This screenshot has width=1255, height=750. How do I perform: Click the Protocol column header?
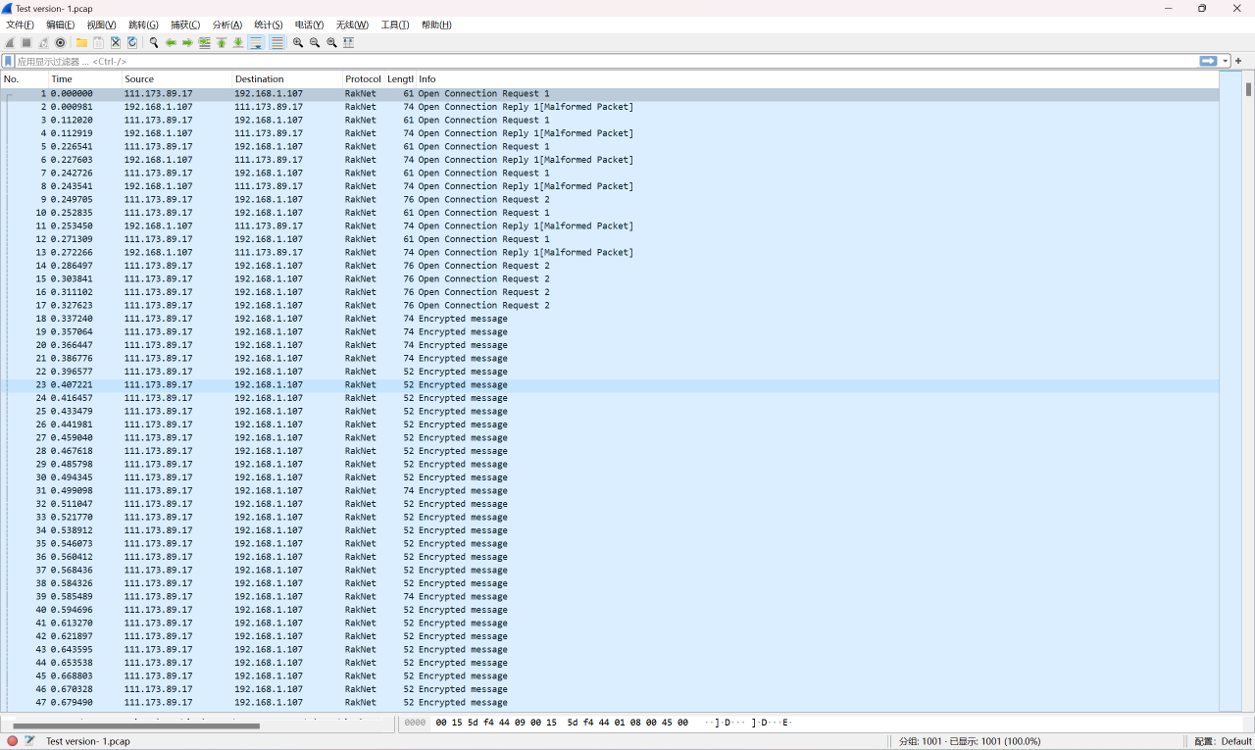click(x=363, y=79)
